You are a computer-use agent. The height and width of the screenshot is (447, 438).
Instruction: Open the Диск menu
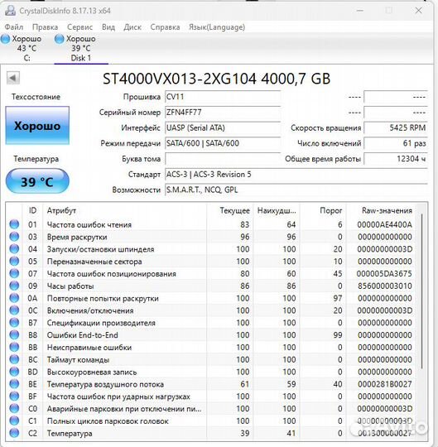coord(132,27)
